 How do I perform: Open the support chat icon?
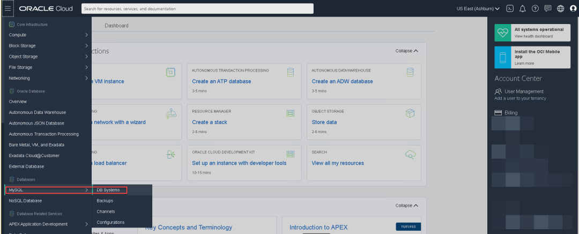[x=548, y=9]
